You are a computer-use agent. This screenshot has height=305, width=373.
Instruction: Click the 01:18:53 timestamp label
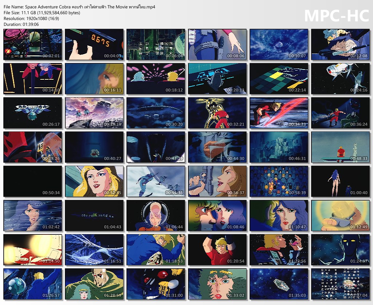(x=174, y=261)
